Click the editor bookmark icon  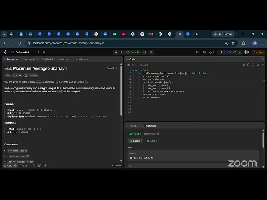(x=249, y=65)
